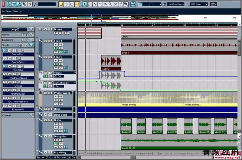Open the edit panel for QuadraFuzz send
The image size is (242, 160).
point(14,51)
